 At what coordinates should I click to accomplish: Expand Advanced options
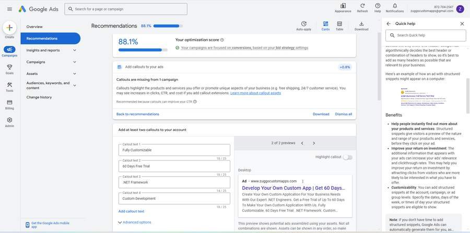click(x=135, y=222)
